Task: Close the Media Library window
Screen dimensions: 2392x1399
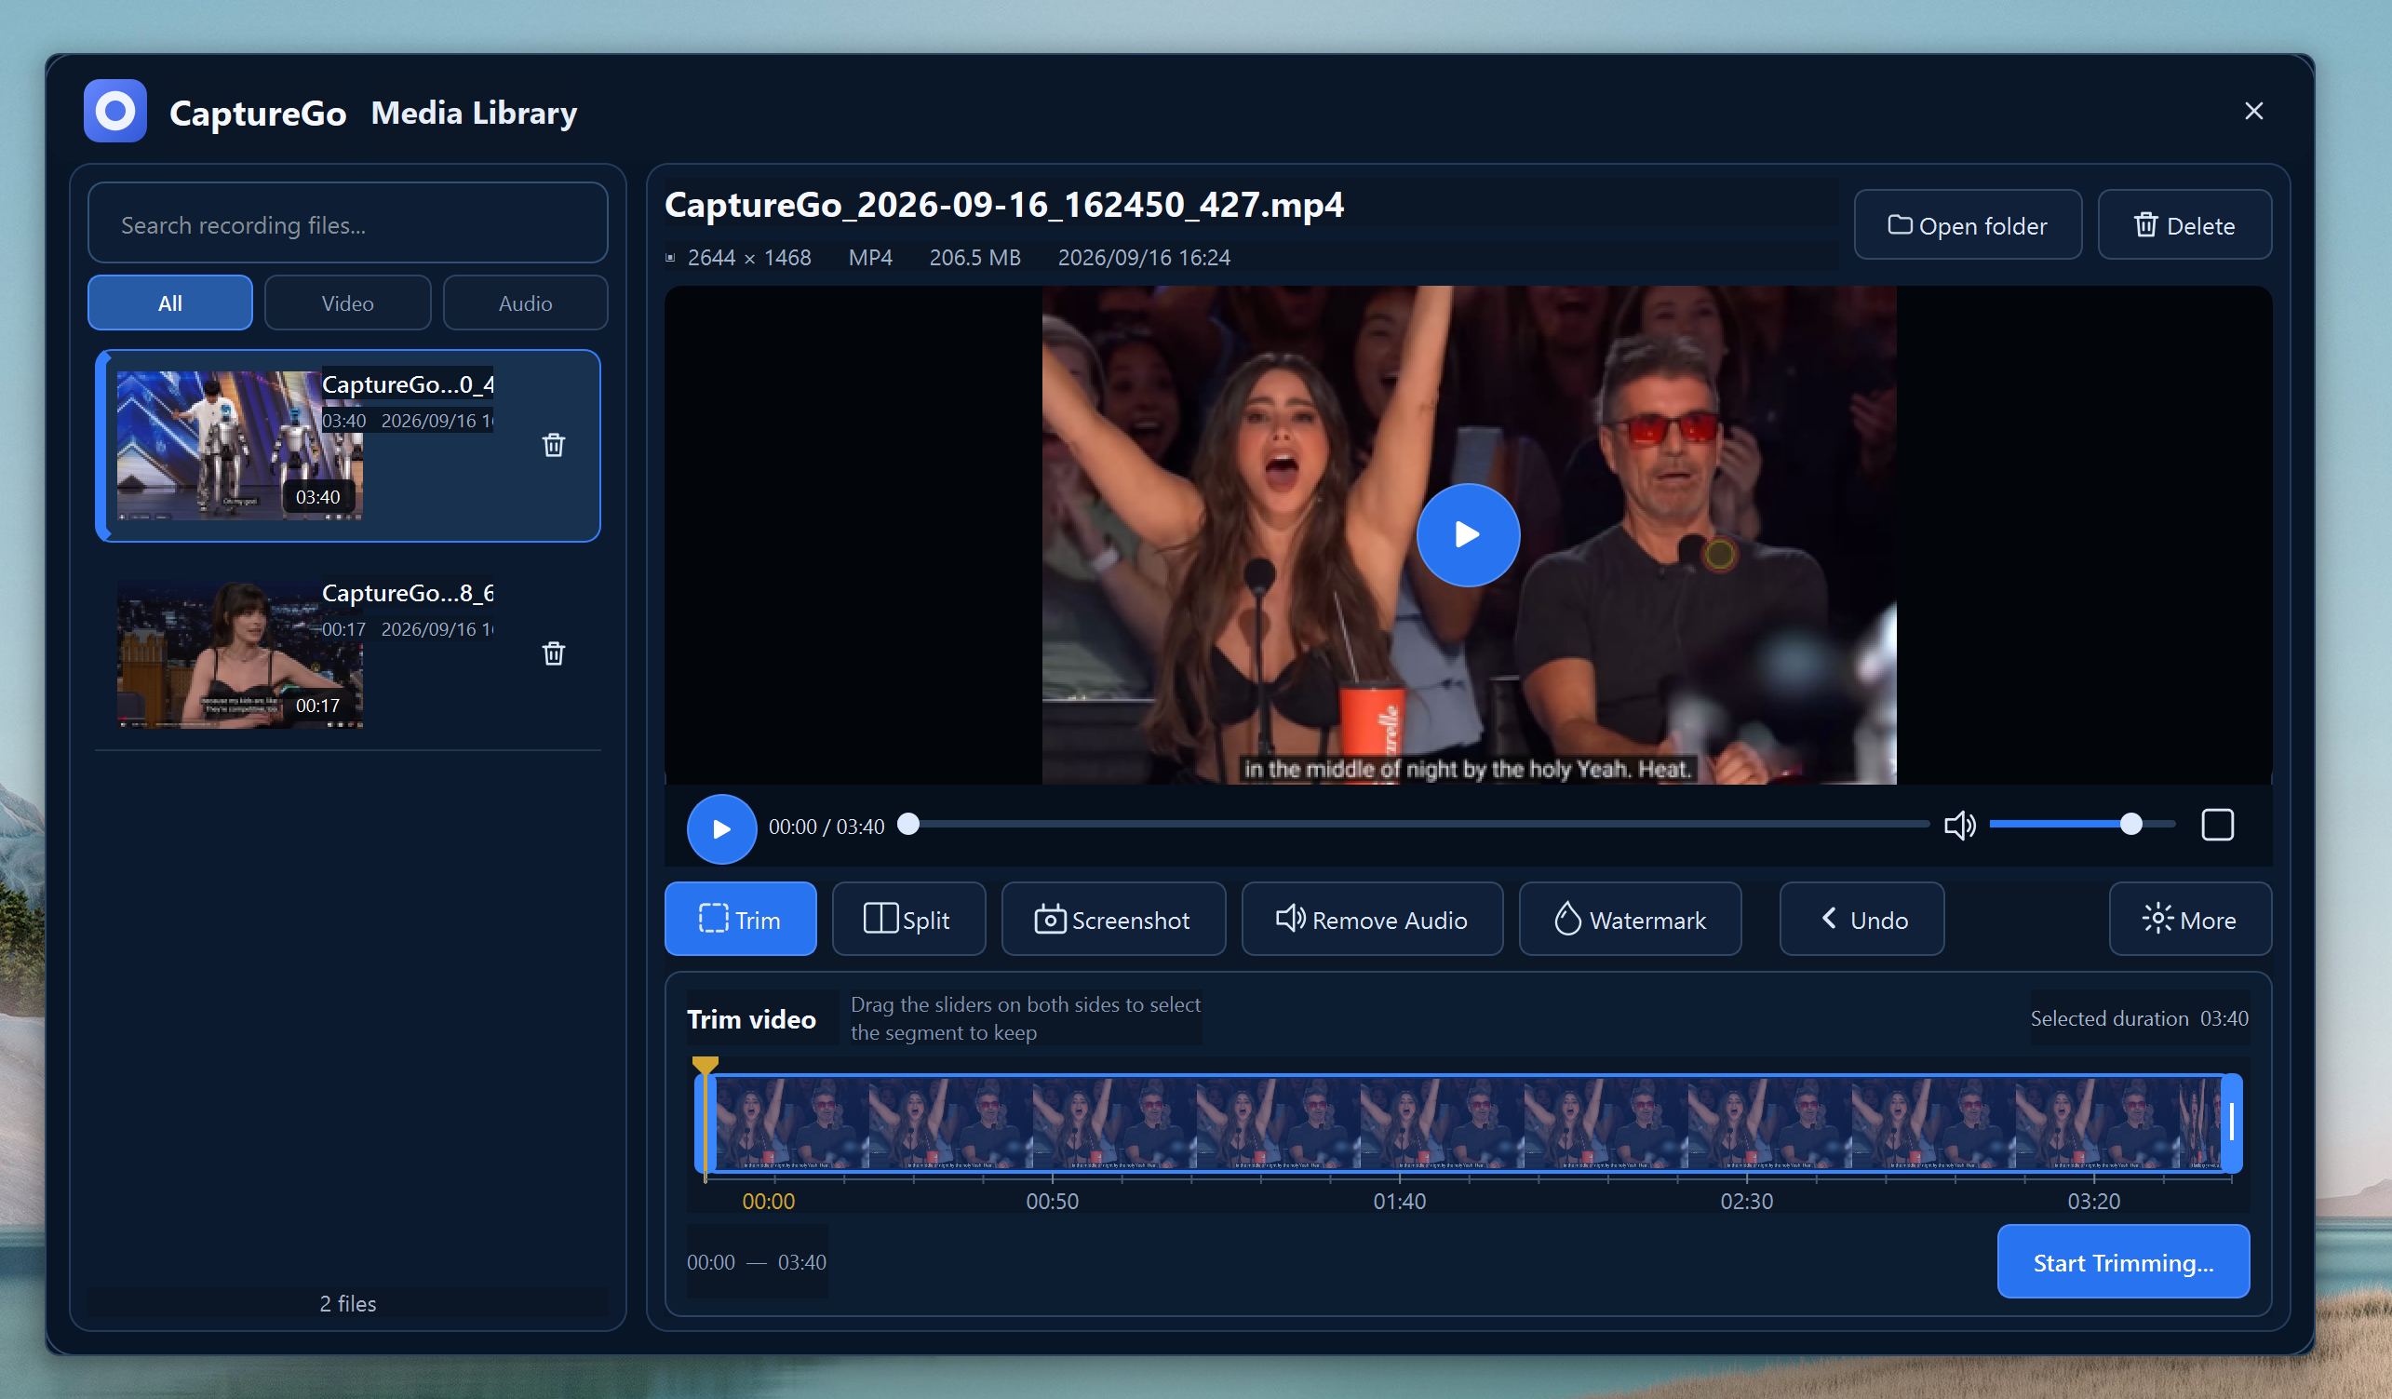Action: pyautogui.click(x=2252, y=111)
